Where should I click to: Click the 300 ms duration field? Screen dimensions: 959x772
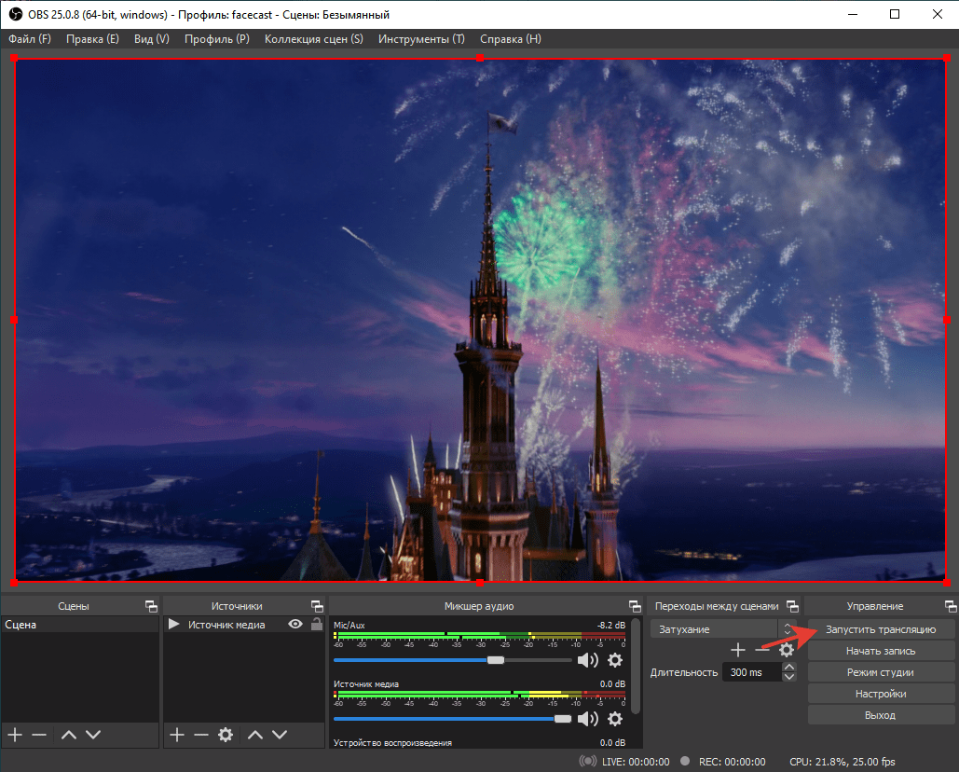click(752, 672)
